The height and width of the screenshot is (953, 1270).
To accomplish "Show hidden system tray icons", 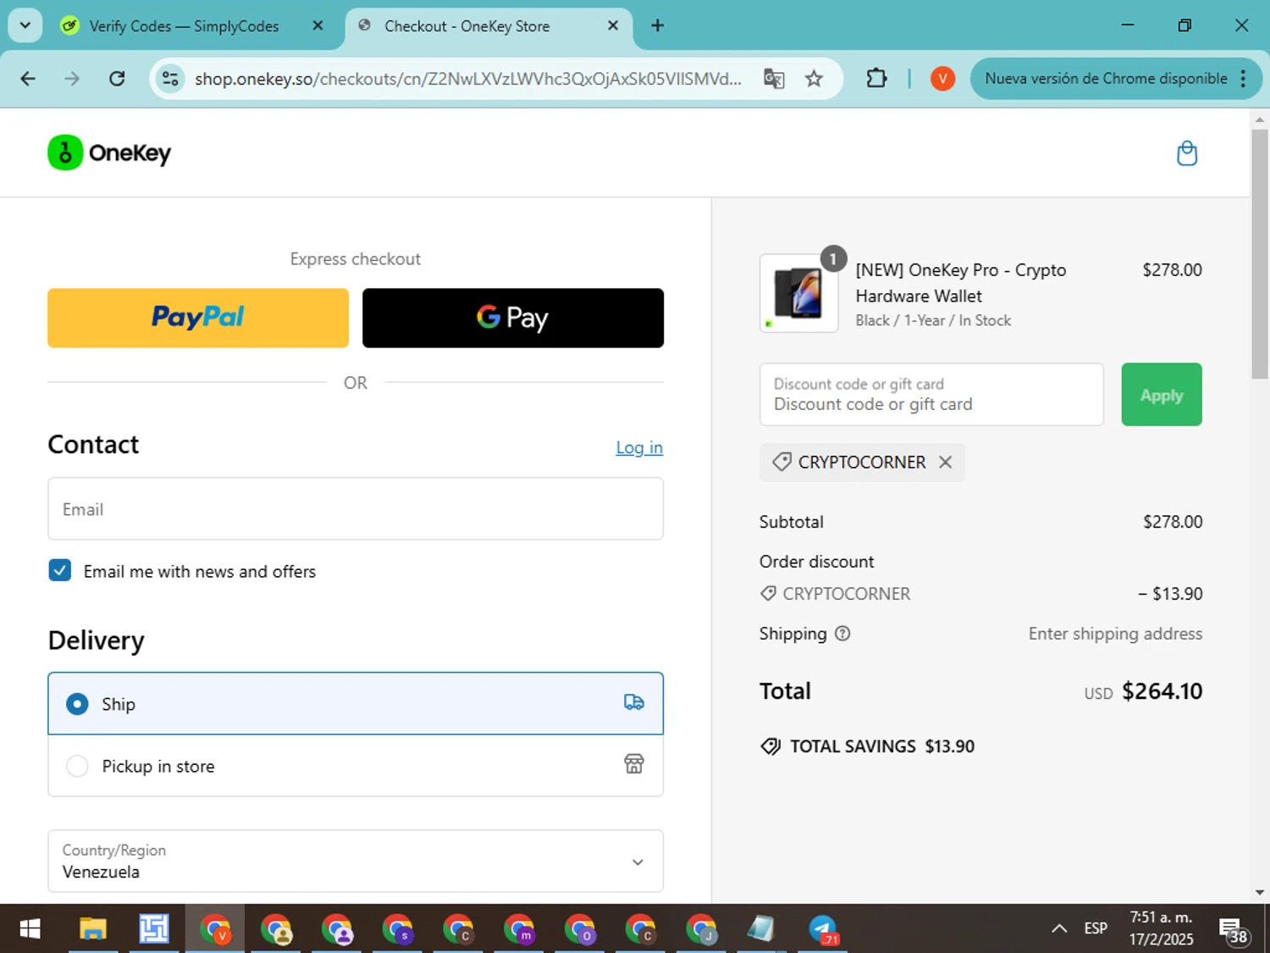I will click(x=1059, y=928).
